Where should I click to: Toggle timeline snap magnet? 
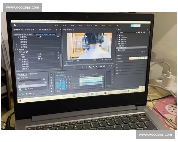(61, 77)
